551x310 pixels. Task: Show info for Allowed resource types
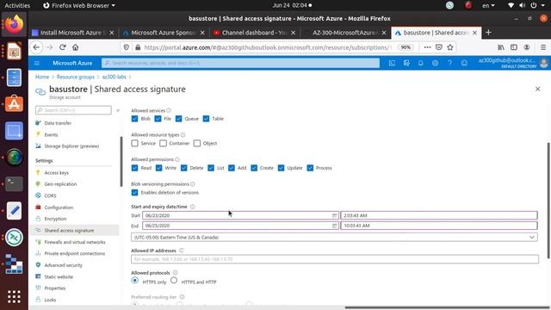tap(183, 134)
